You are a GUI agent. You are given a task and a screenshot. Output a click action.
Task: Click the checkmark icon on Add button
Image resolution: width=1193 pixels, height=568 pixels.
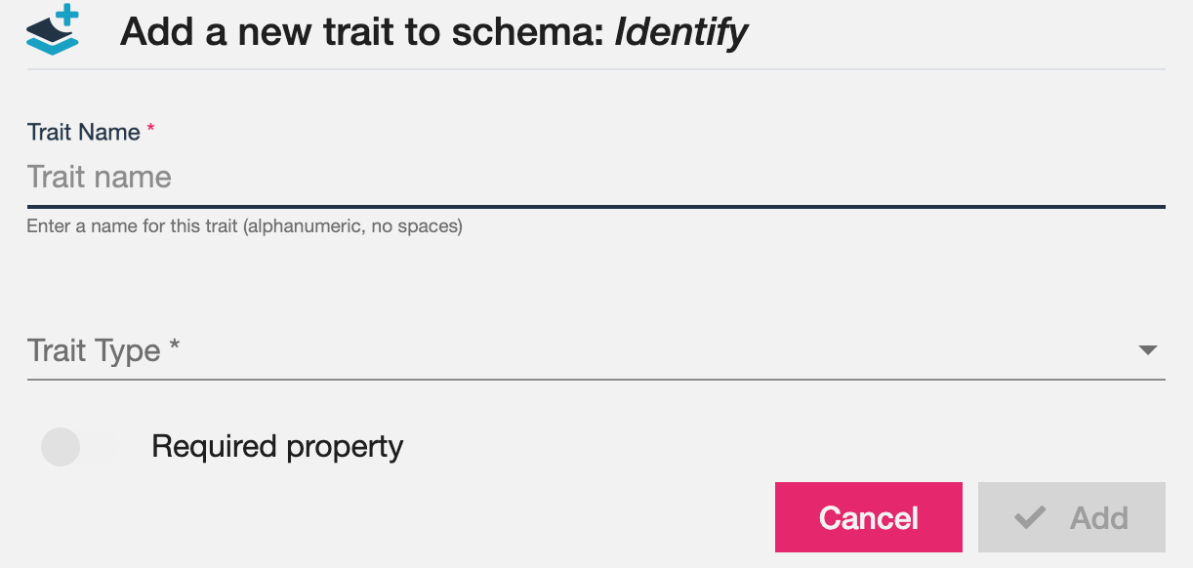click(1030, 517)
